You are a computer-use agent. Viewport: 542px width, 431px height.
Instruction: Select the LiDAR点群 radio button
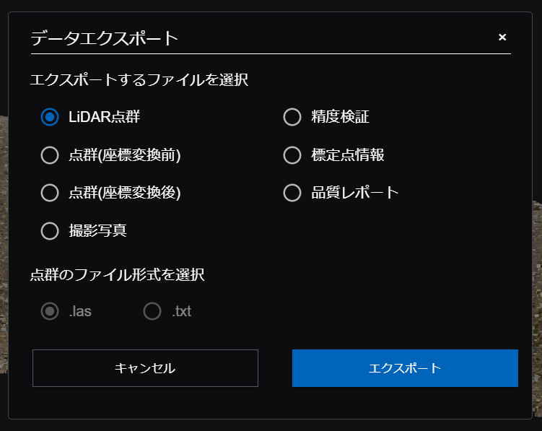point(50,117)
